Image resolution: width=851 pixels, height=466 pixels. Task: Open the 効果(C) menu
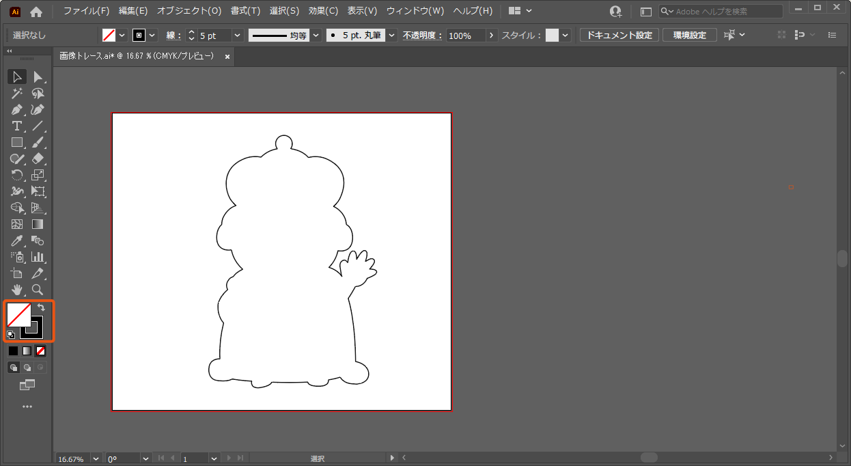pos(323,11)
